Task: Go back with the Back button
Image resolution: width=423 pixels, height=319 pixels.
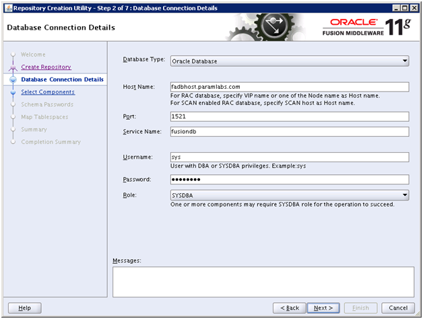Action: coord(290,308)
